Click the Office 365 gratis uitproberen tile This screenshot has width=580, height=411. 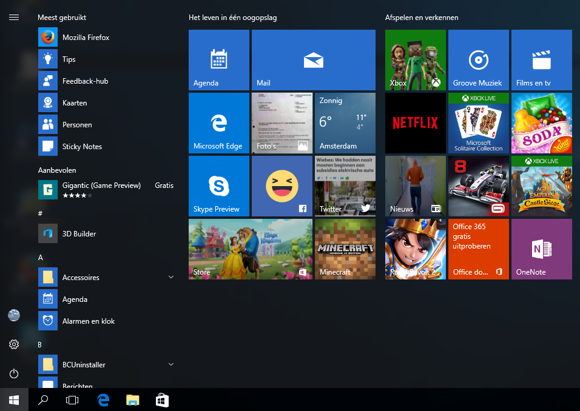(x=478, y=249)
